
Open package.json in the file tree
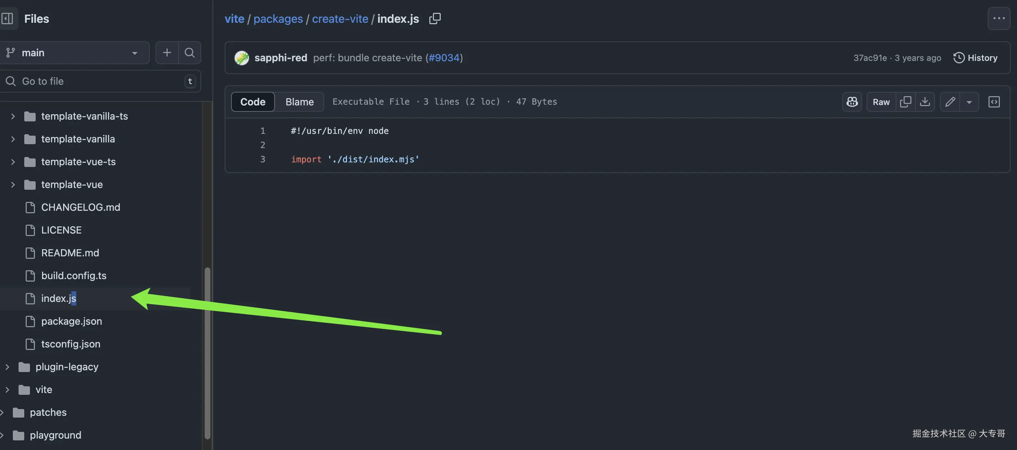pos(71,321)
